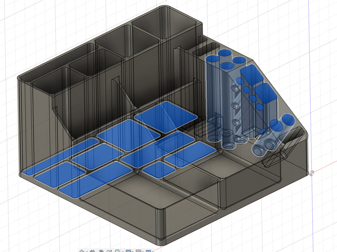The width and height of the screenshot is (337, 252).
Task: Click the Look At navigation icon
Action: 92,251
